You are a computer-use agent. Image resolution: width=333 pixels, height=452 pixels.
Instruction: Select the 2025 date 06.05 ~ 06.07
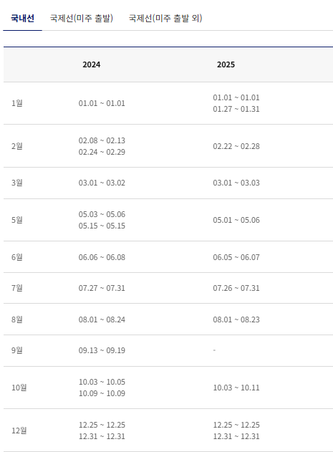pos(236,257)
